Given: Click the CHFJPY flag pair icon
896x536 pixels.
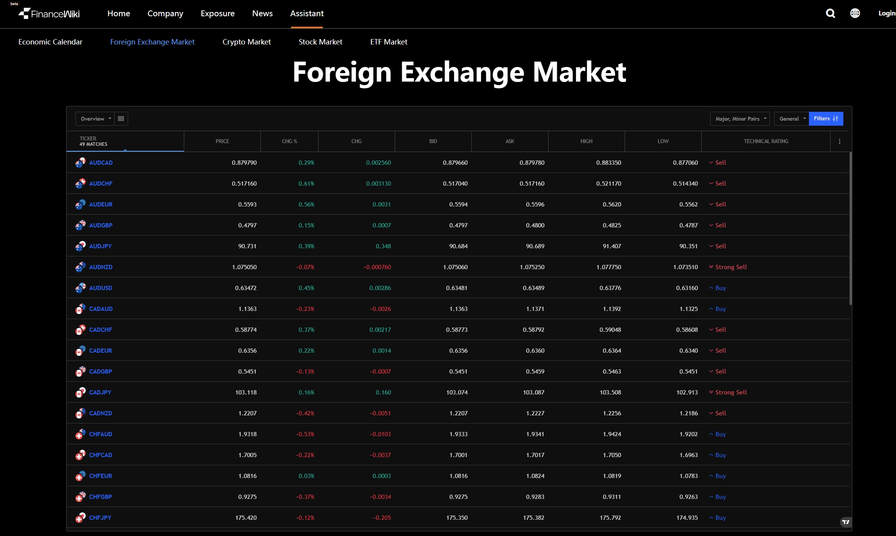Looking at the screenshot, I should pos(80,518).
